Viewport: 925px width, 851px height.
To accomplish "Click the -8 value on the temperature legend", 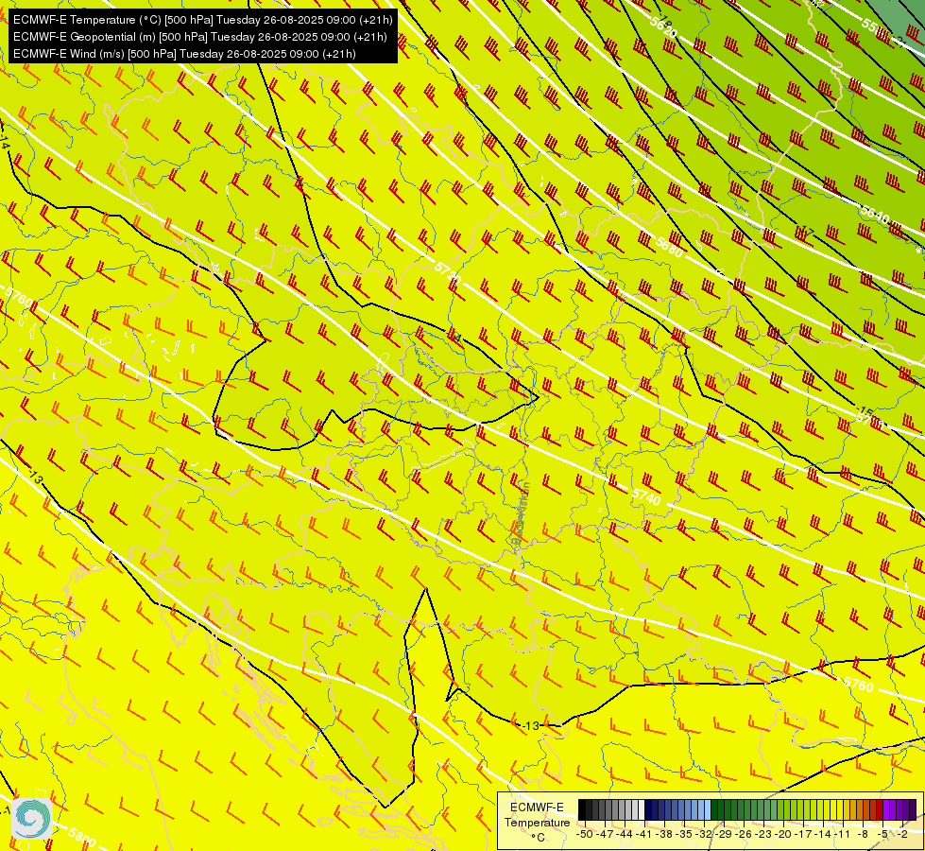I will point(863,835).
